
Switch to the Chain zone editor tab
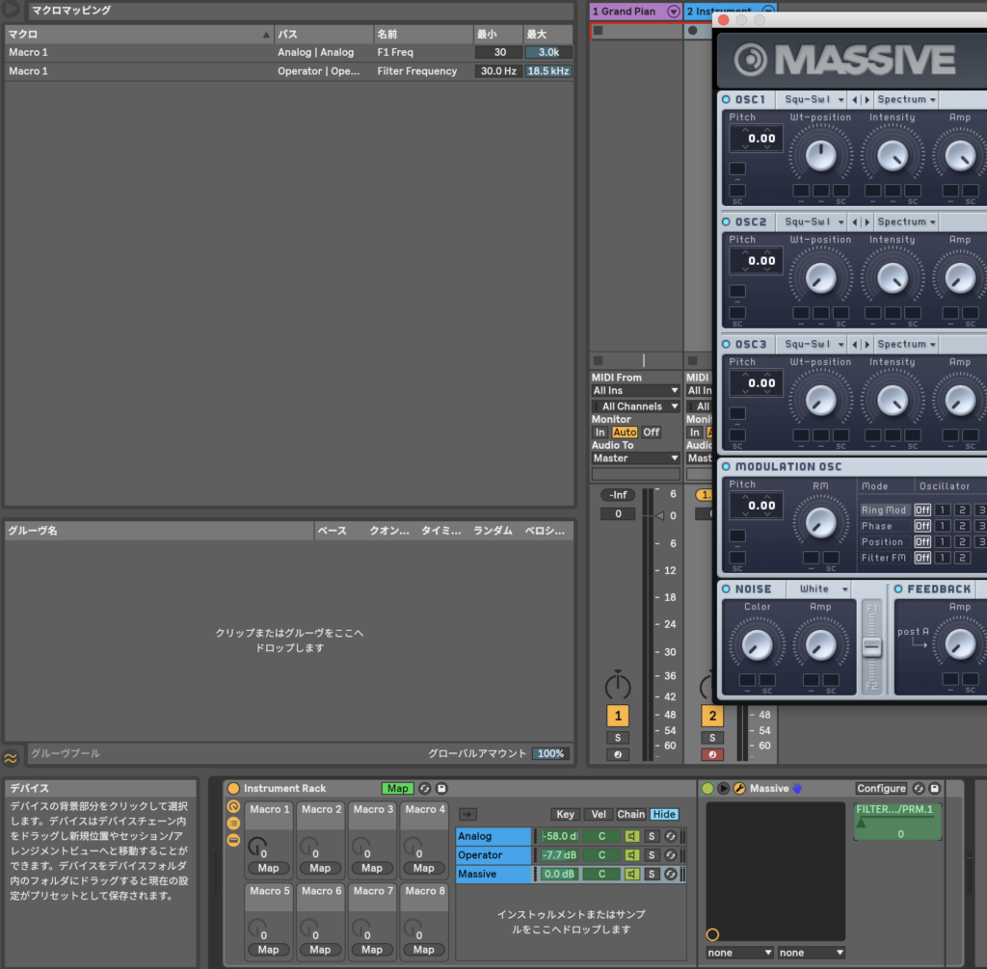point(630,814)
